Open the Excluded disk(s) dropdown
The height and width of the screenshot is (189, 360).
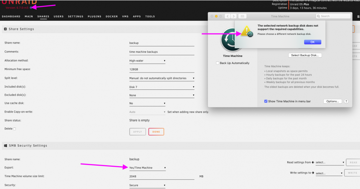[162, 95]
